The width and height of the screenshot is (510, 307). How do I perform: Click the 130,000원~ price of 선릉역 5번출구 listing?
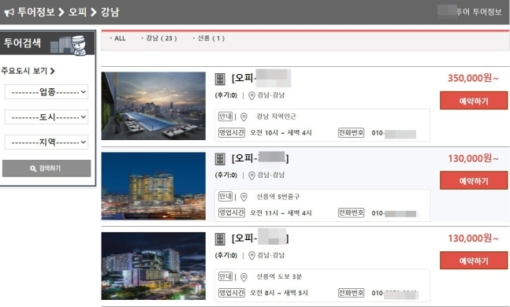click(x=473, y=158)
